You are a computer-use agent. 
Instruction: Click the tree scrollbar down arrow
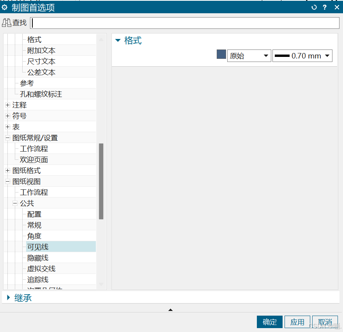click(101, 284)
